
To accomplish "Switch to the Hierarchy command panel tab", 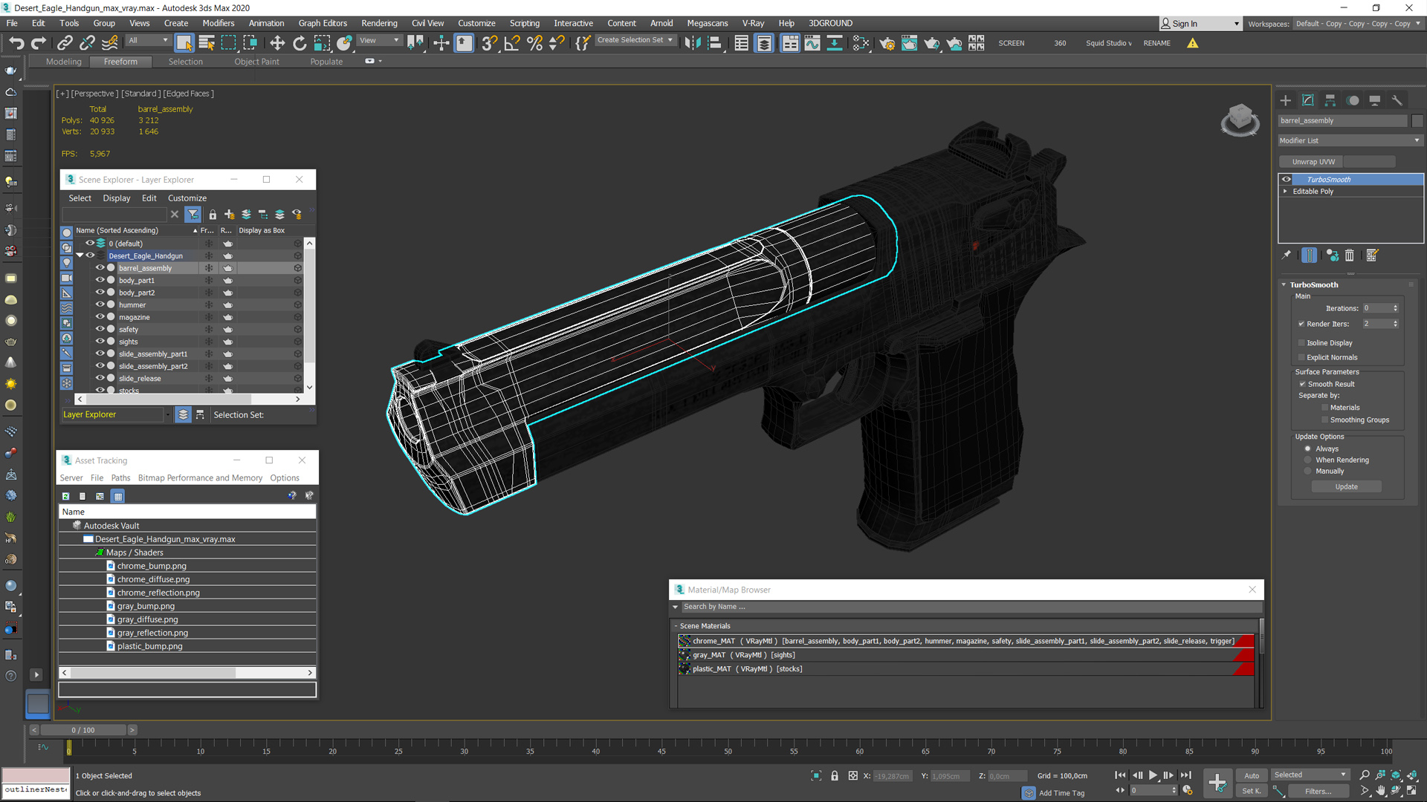I will 1330,100.
